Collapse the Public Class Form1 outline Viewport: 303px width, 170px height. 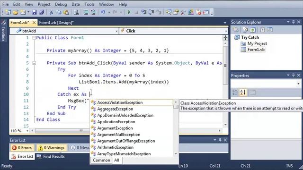click(34, 38)
